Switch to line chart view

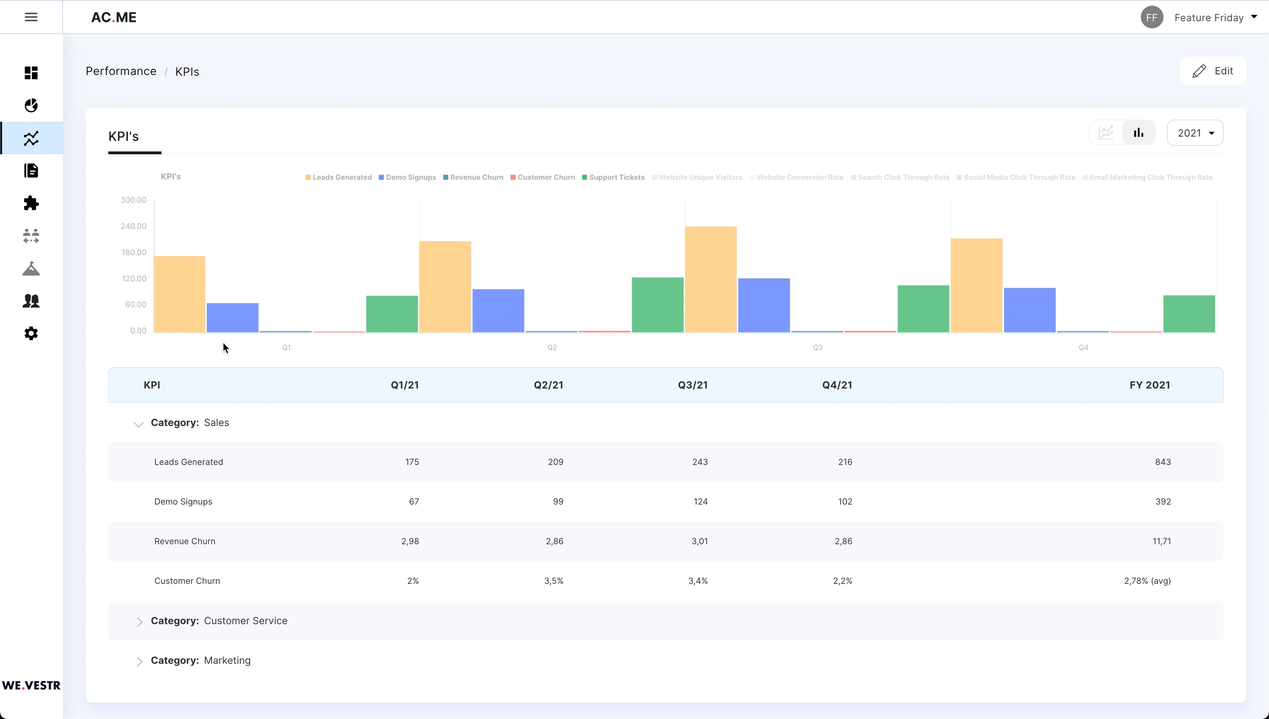coord(1106,133)
